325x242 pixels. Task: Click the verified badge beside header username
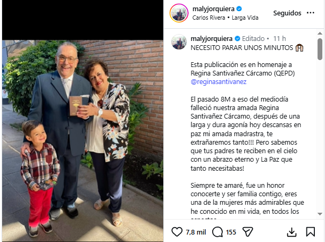(x=239, y=9)
